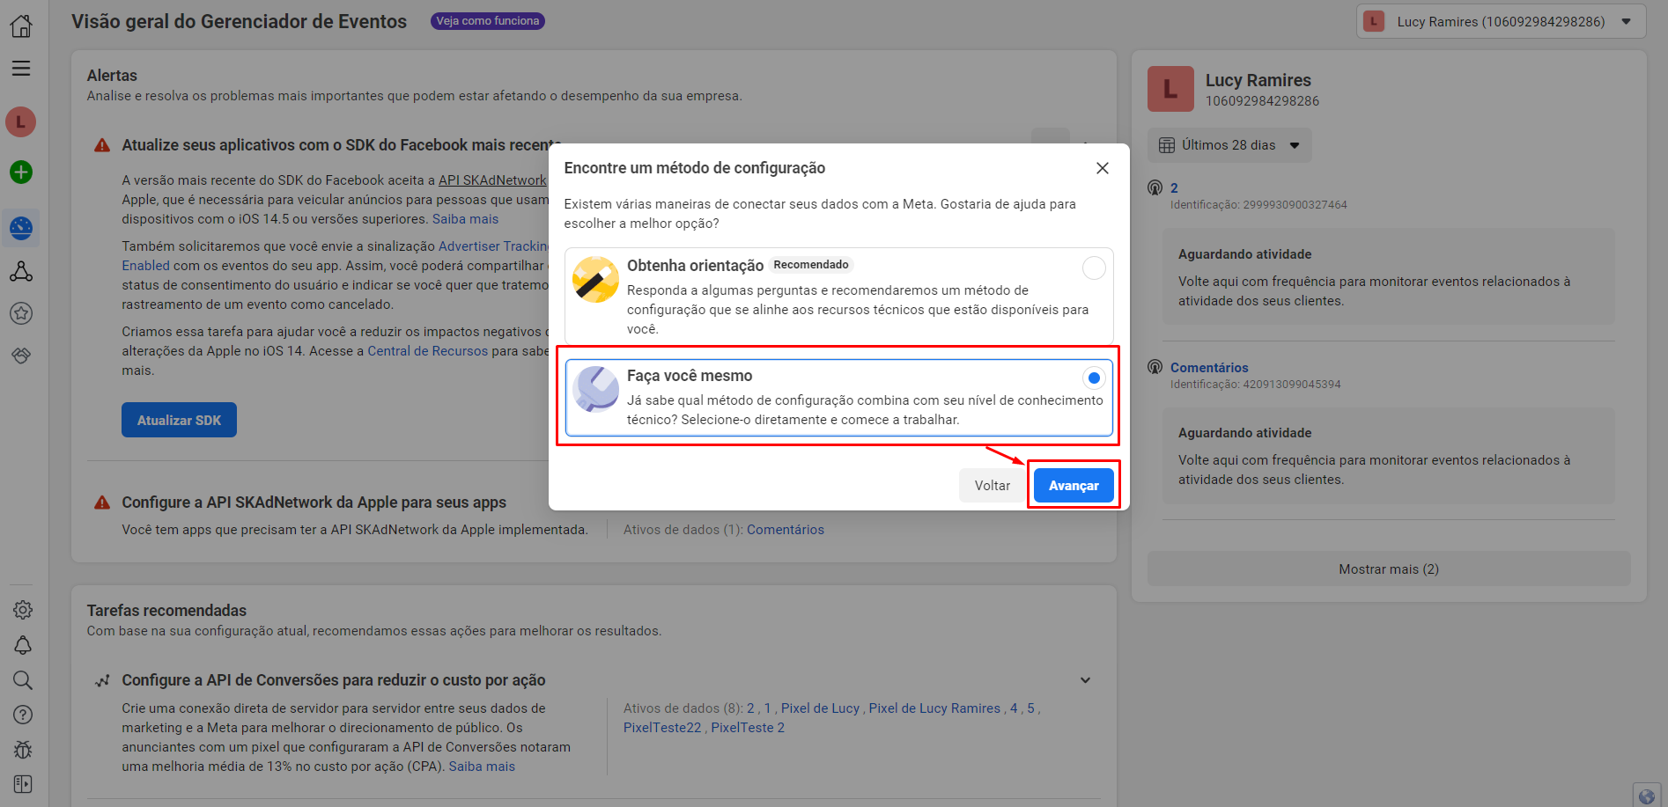Click account number 106092984298286 under Lucy Ramires
The image size is (1668, 807).
click(x=1262, y=101)
